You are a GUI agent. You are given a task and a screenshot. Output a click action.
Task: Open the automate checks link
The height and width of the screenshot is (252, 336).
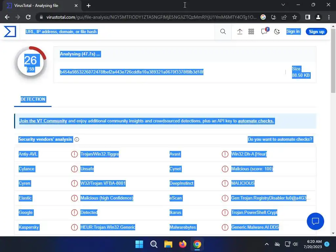[256, 121]
